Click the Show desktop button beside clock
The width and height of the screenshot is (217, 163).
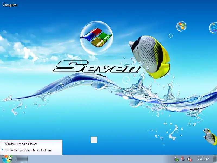point(215,159)
